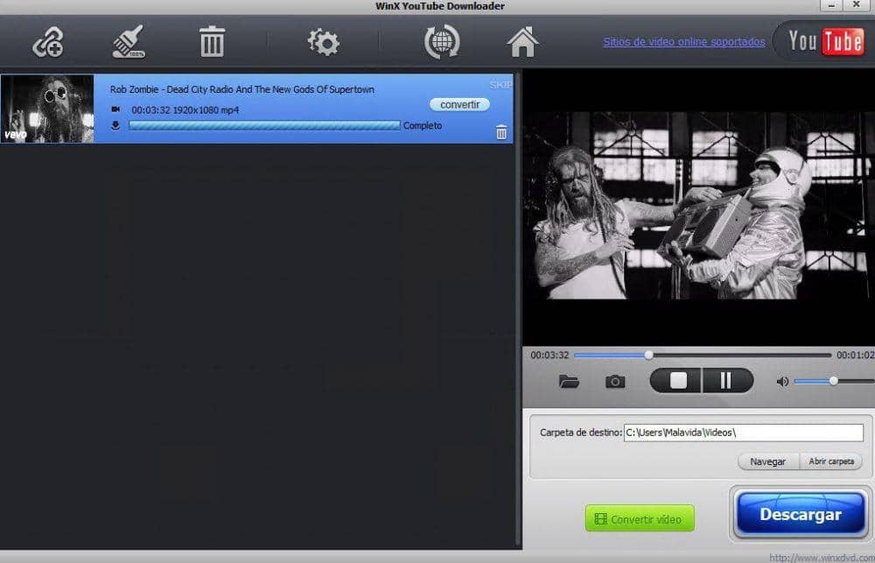Open the 'Sitios de video online soportados' link
Viewport: 875px width, 563px height.
point(683,42)
